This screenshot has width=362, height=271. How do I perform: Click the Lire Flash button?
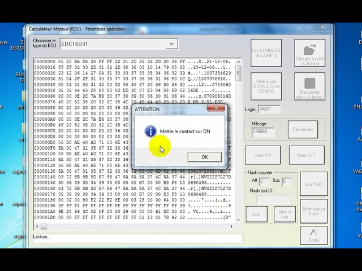(x=314, y=184)
